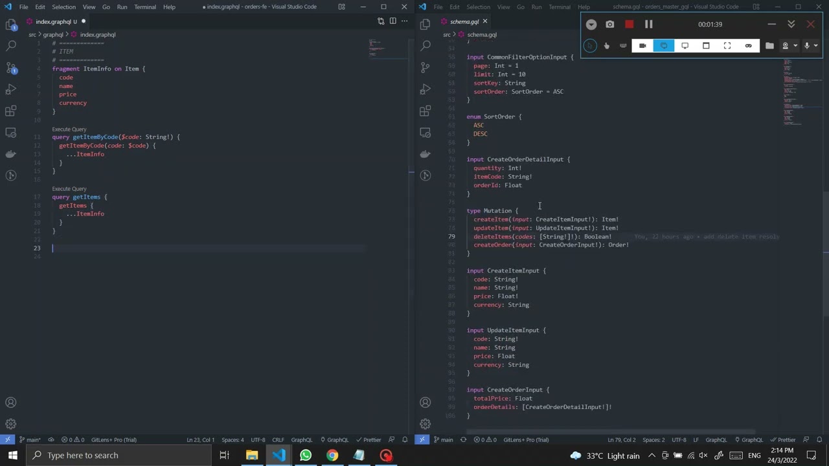Open More Actions ellipsis in left editor
Screen dimensions: 829x466
click(x=404, y=21)
